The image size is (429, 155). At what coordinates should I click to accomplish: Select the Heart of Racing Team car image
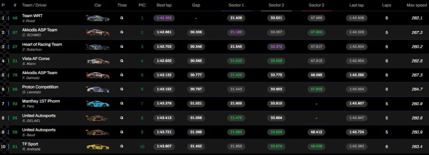click(98, 47)
